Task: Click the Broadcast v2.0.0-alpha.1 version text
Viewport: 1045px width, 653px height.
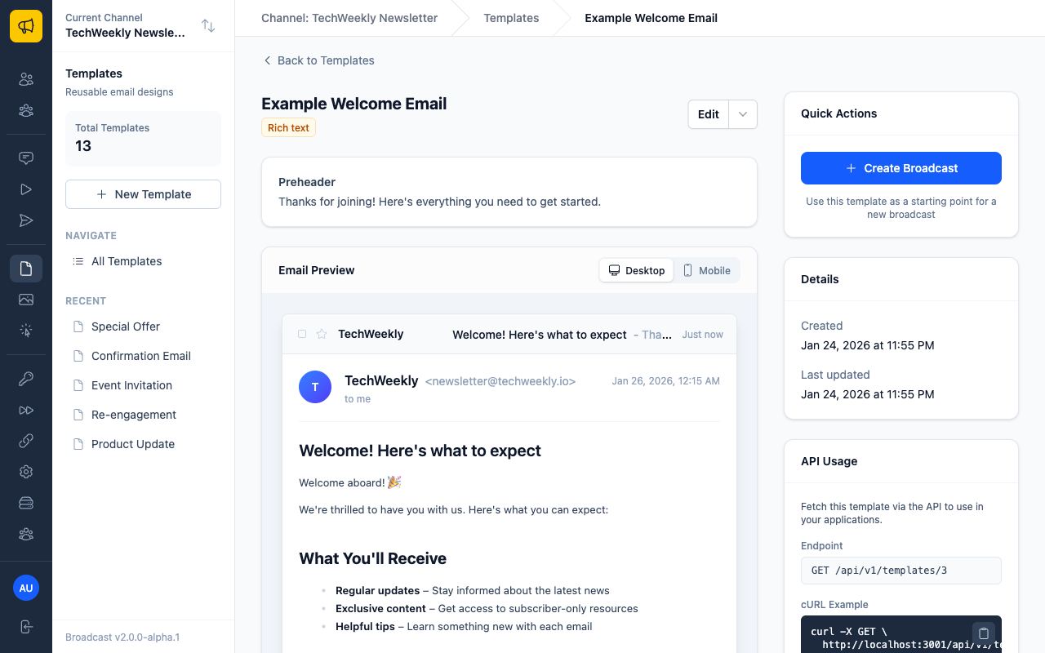Action: pos(122,637)
